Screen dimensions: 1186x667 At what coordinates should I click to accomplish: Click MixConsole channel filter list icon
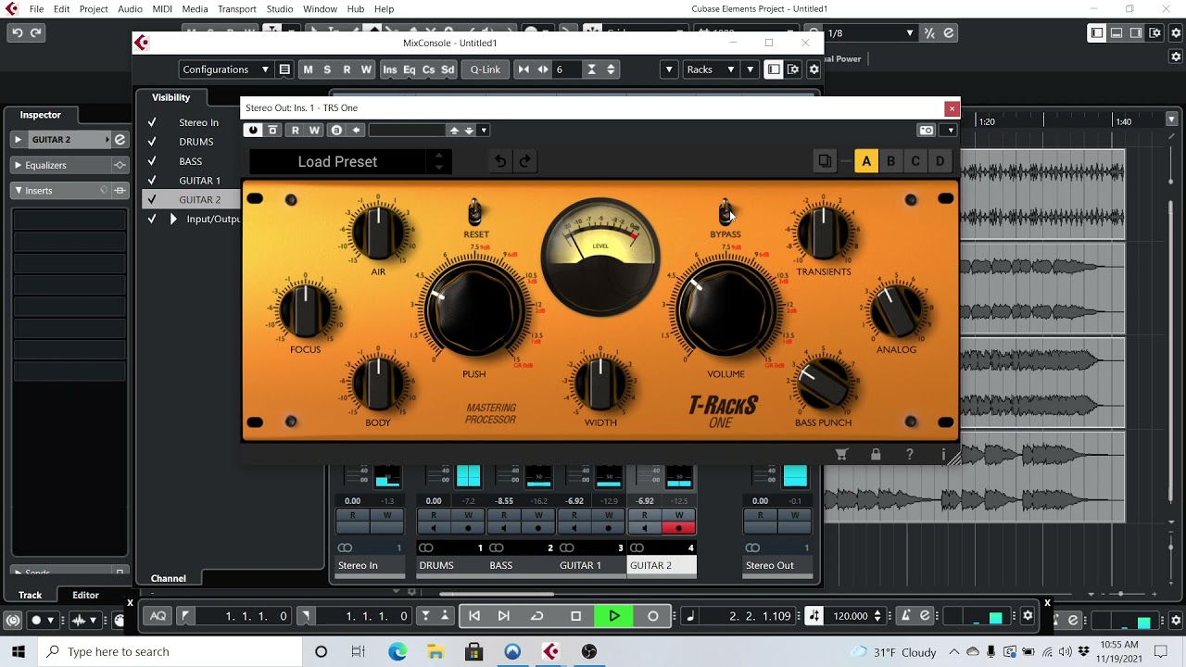284,69
